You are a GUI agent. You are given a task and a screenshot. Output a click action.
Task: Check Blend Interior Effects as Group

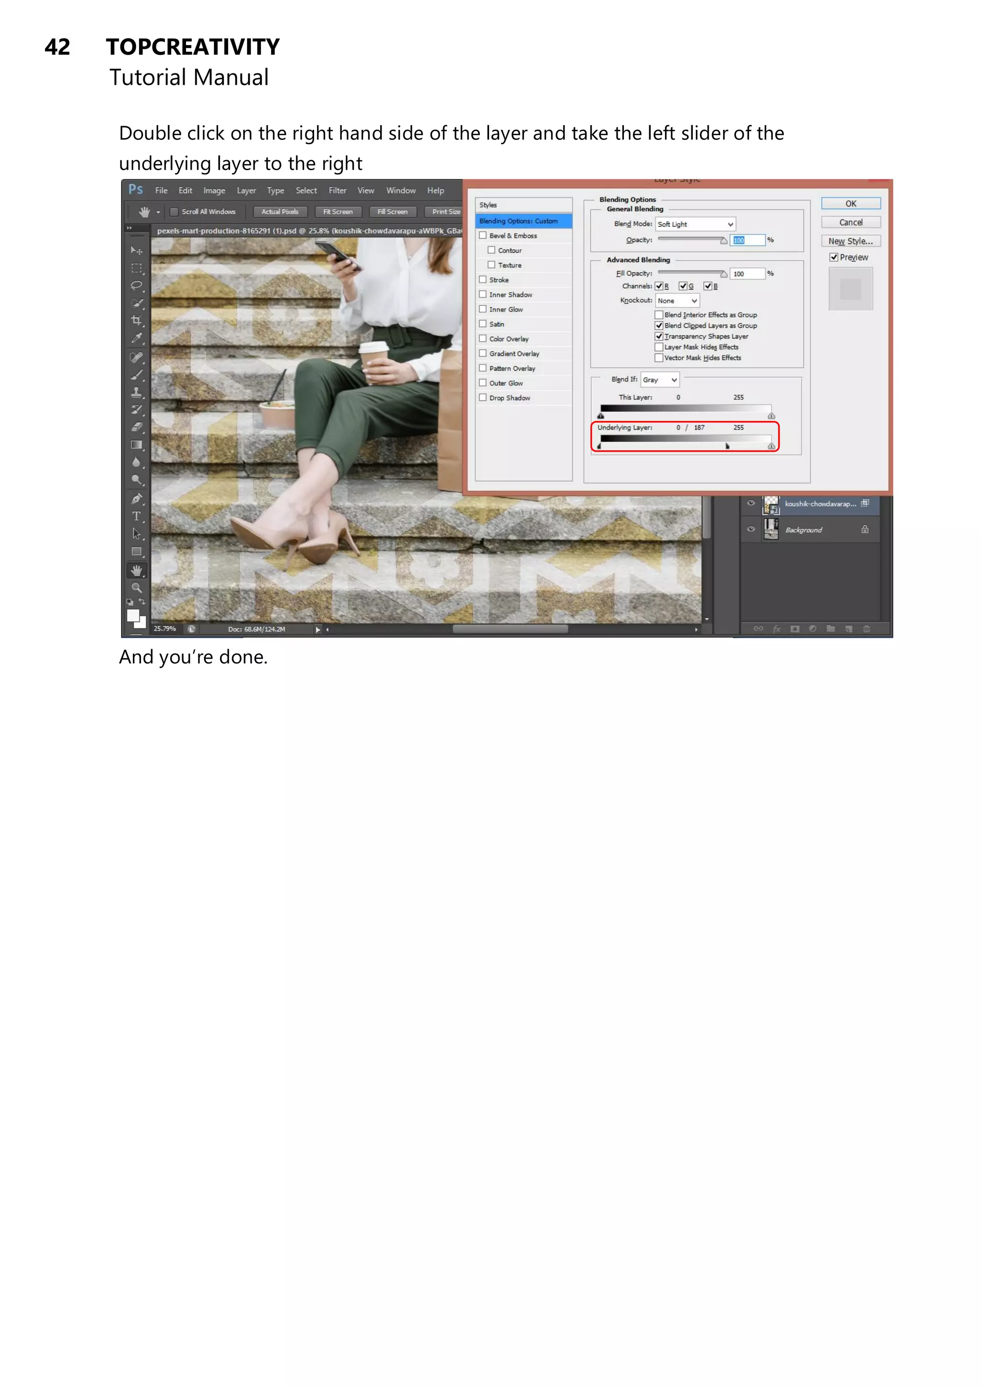659,315
